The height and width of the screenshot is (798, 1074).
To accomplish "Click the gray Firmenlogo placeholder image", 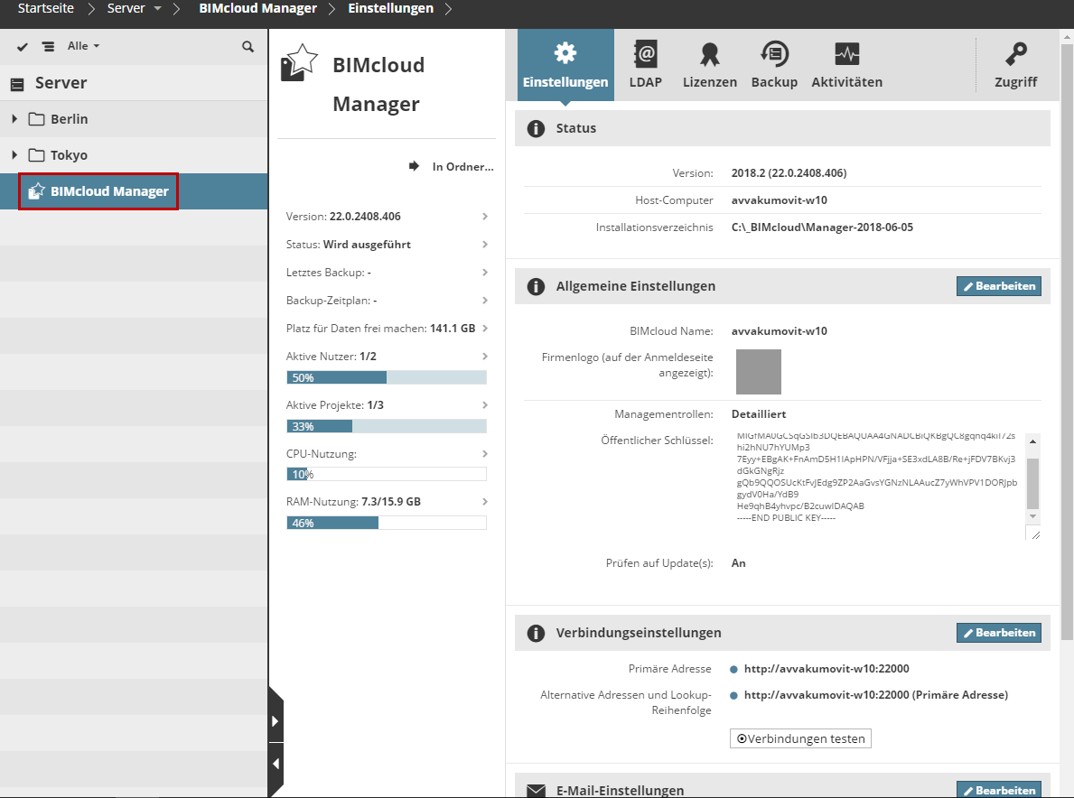I will [x=758, y=372].
